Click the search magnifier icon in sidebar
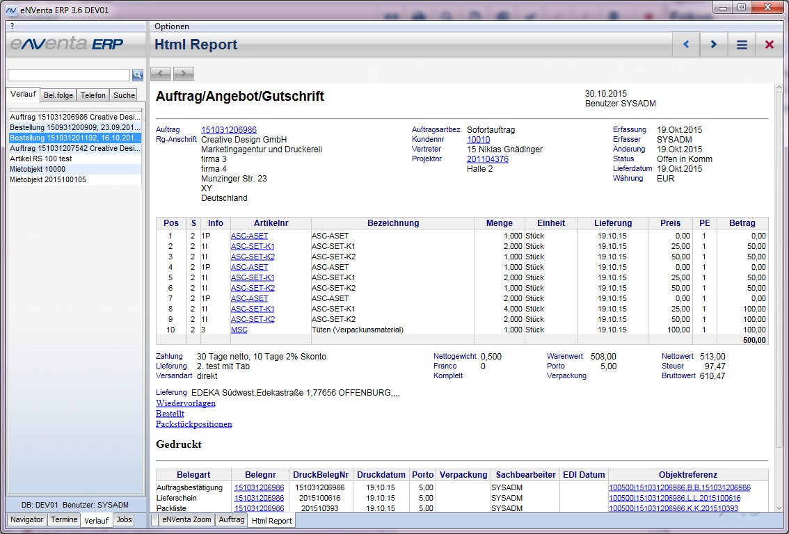The image size is (789, 534). [x=138, y=74]
